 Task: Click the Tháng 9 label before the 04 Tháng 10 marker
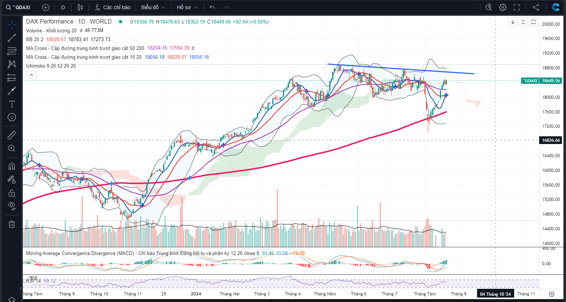pos(458,294)
